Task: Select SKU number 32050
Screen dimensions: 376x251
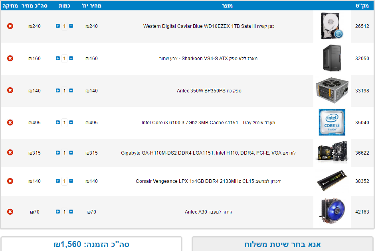Action: point(362,59)
